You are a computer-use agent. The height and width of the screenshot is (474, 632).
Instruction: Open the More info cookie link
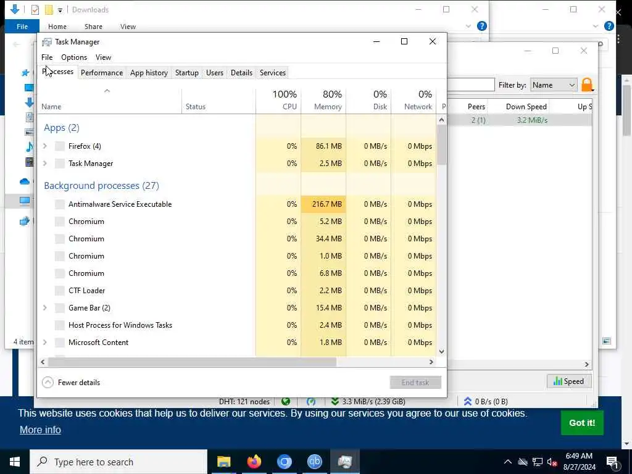point(40,430)
